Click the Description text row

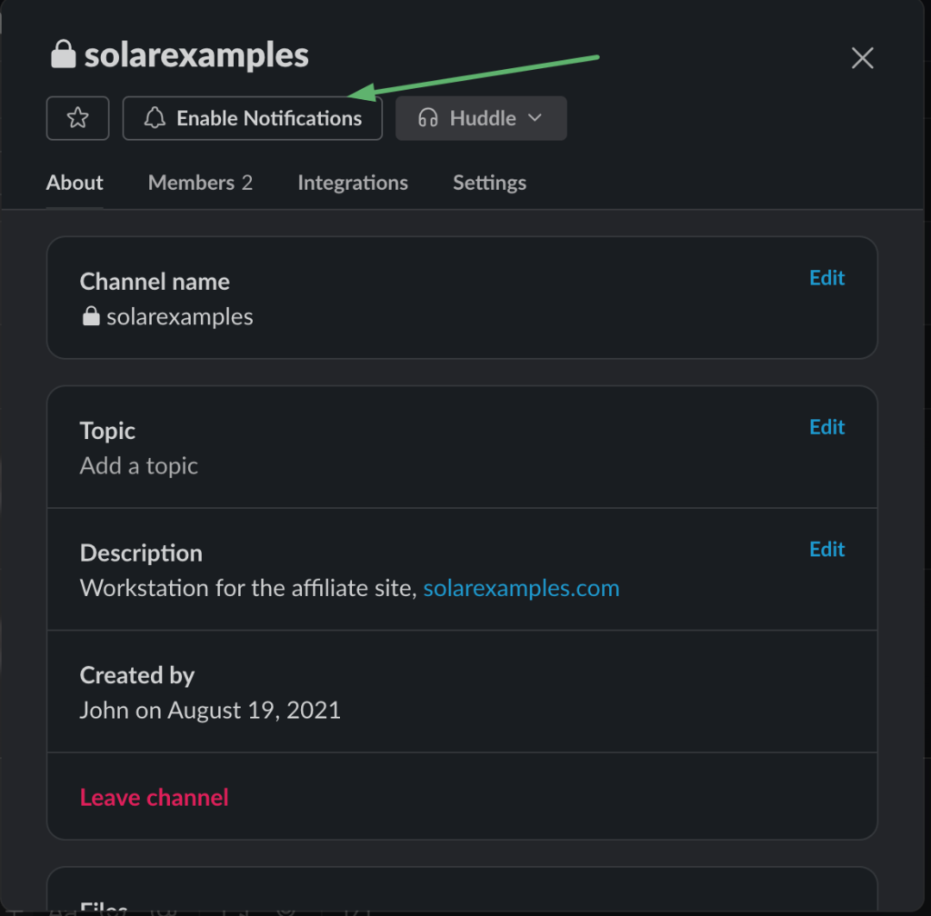[247, 588]
